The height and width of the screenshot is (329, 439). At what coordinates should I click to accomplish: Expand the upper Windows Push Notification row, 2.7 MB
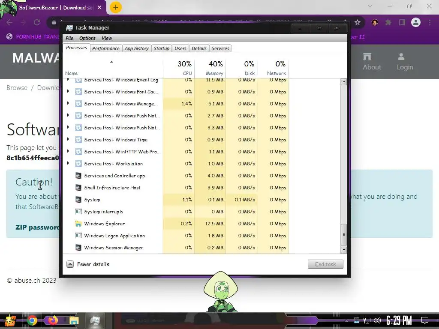point(68,115)
